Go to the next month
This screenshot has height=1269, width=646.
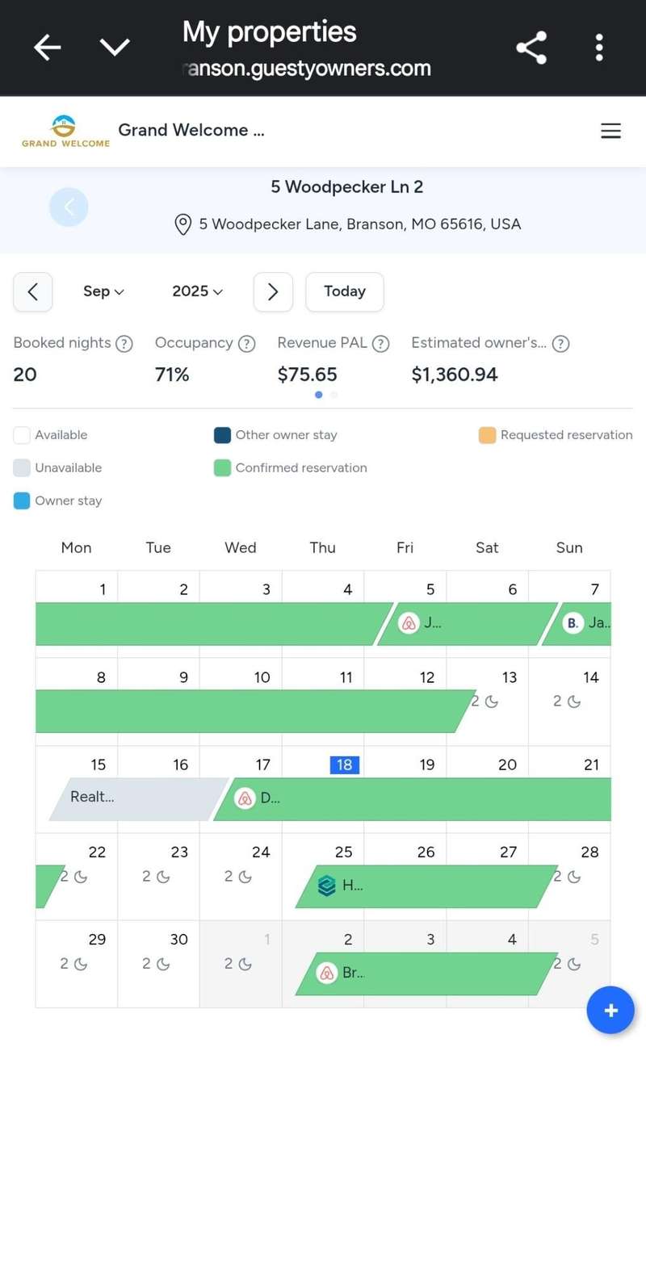(273, 291)
